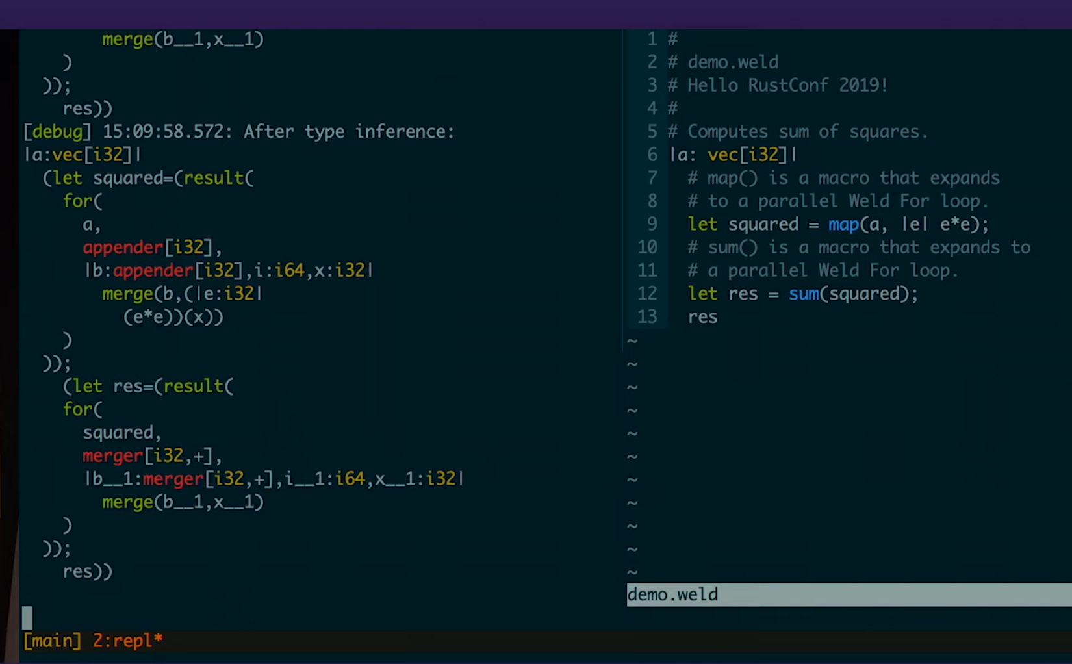This screenshot has width=1072, height=664.
Task: Click the '(let res=(result(' line
Action: click(x=148, y=387)
